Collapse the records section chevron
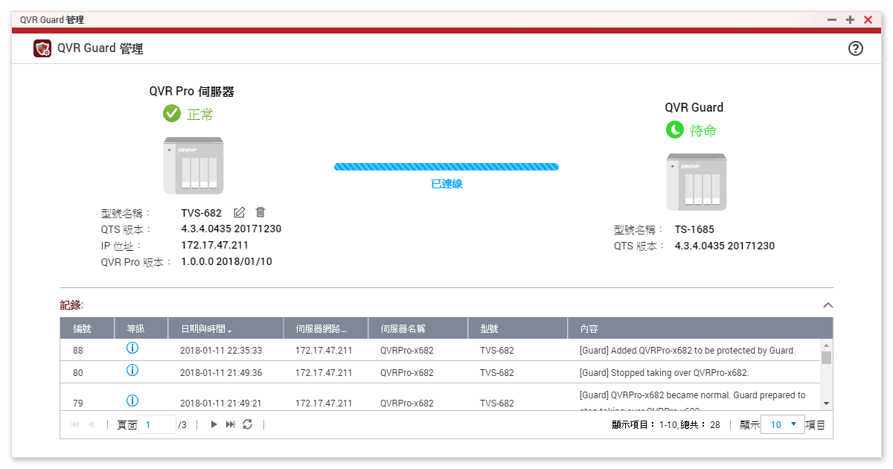This screenshot has width=893, height=469. point(828,305)
